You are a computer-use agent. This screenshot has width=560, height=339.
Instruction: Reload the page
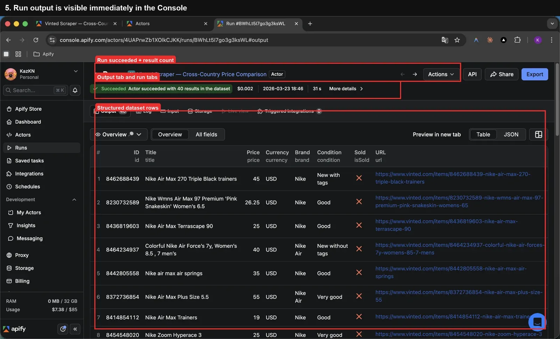36,40
